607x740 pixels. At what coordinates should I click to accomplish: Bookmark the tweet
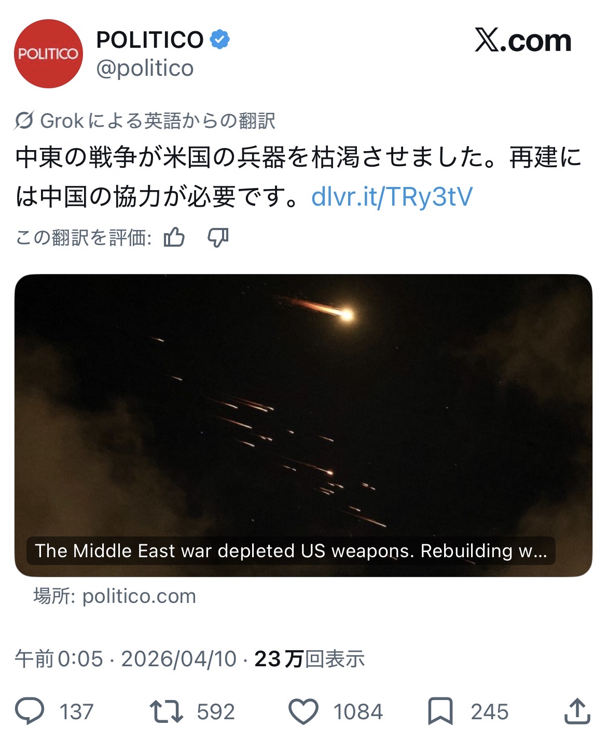pyautogui.click(x=440, y=711)
